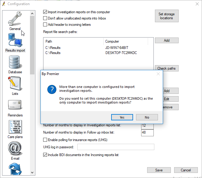Select the C:\Results row for DESKTOP-TC2MKDC

[x=96, y=53]
